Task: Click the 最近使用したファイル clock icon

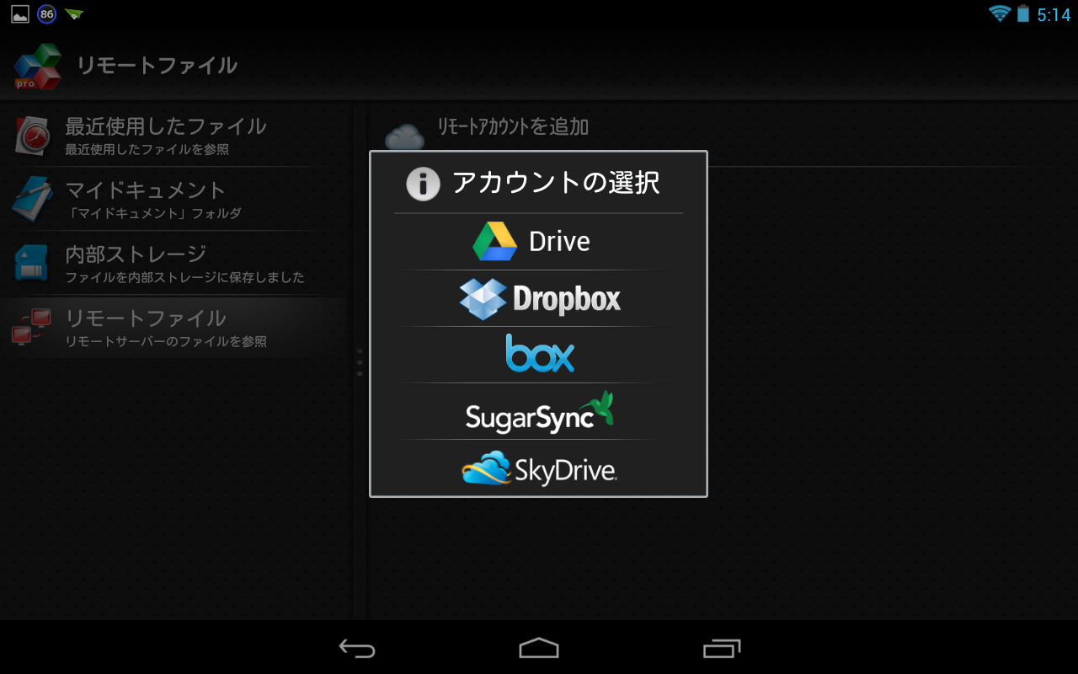Action: [x=34, y=136]
